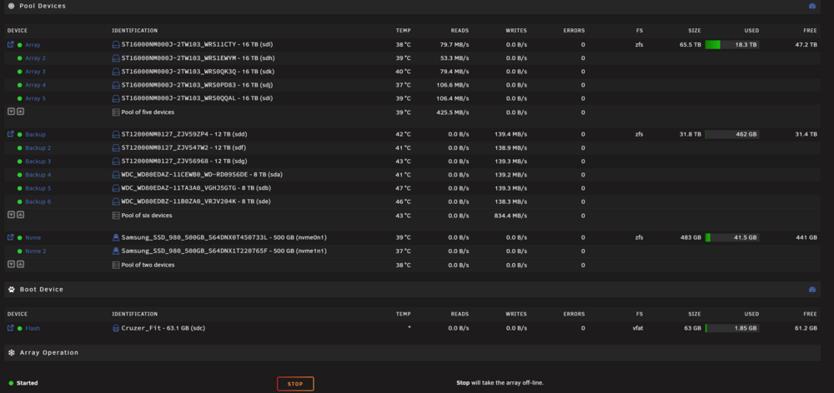Click the Pool Devices header icon
This screenshot has height=393, width=834.
click(x=11, y=6)
